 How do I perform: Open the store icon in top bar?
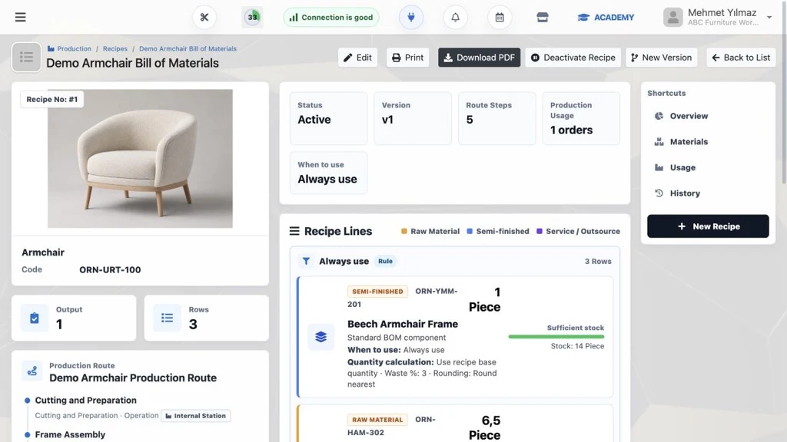tap(543, 17)
